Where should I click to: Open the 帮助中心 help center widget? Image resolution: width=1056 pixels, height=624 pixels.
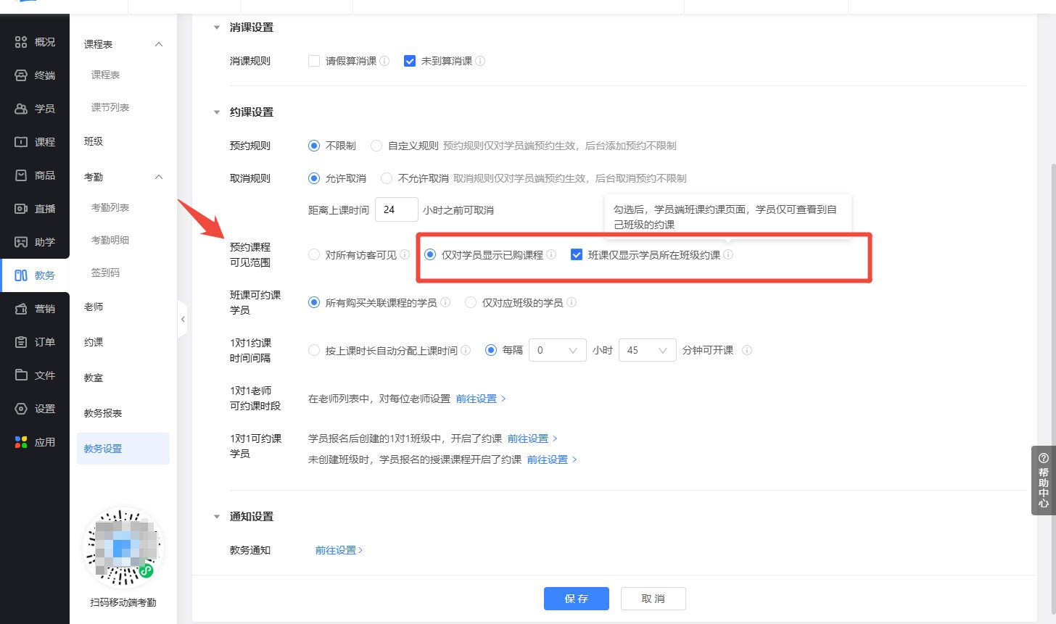point(1043,480)
